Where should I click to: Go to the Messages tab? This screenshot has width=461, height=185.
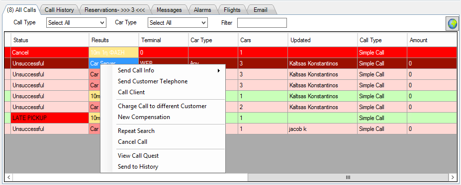point(169,10)
